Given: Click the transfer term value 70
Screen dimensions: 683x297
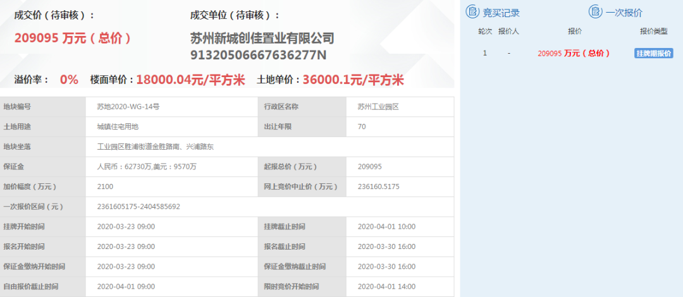Looking at the screenshot, I should [x=362, y=127].
